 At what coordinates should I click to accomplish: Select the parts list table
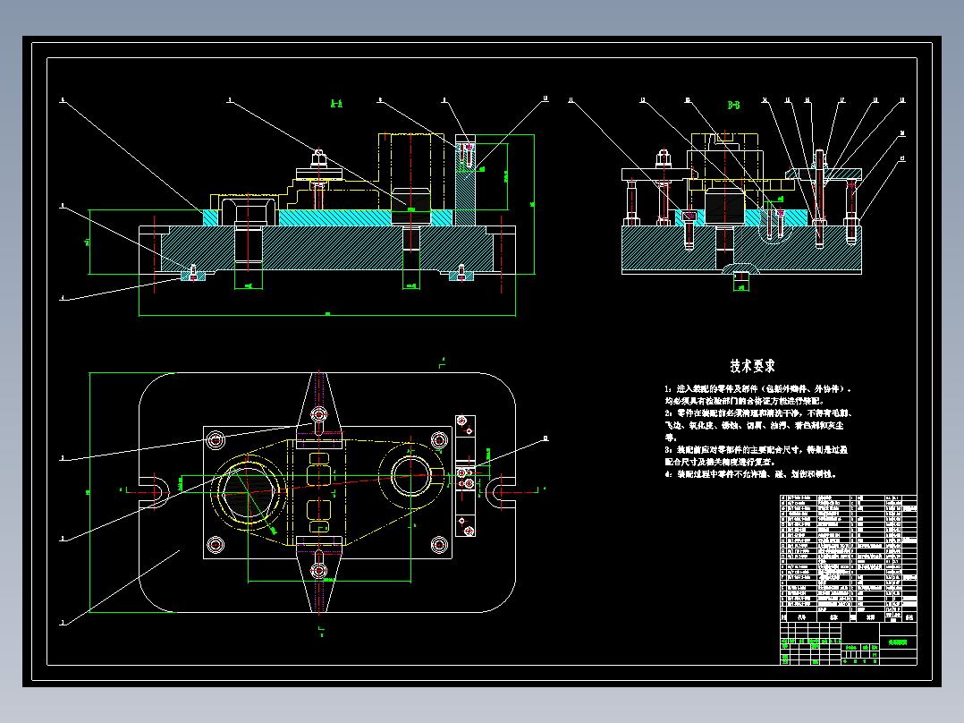point(849,558)
